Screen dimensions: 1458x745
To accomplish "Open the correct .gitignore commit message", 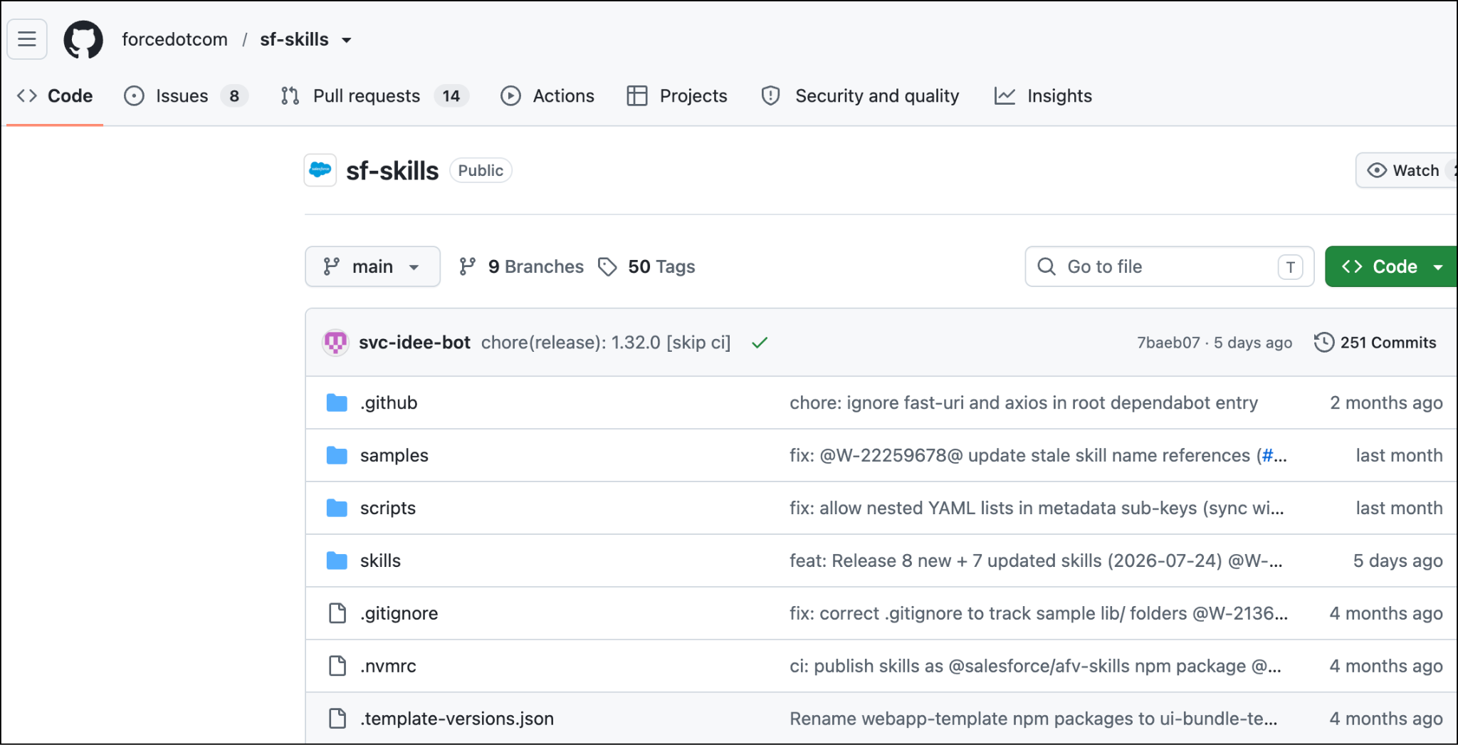I will click(x=1039, y=613).
